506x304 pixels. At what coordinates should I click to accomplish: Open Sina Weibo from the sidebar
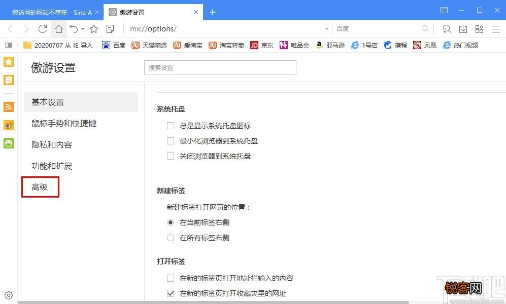pos(8,125)
